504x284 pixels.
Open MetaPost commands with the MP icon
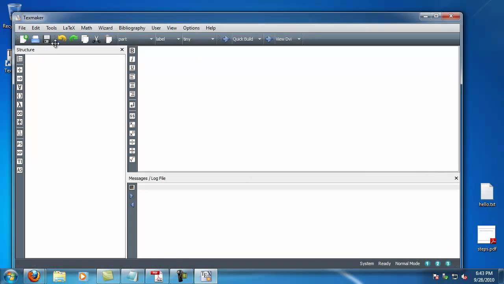(20, 153)
